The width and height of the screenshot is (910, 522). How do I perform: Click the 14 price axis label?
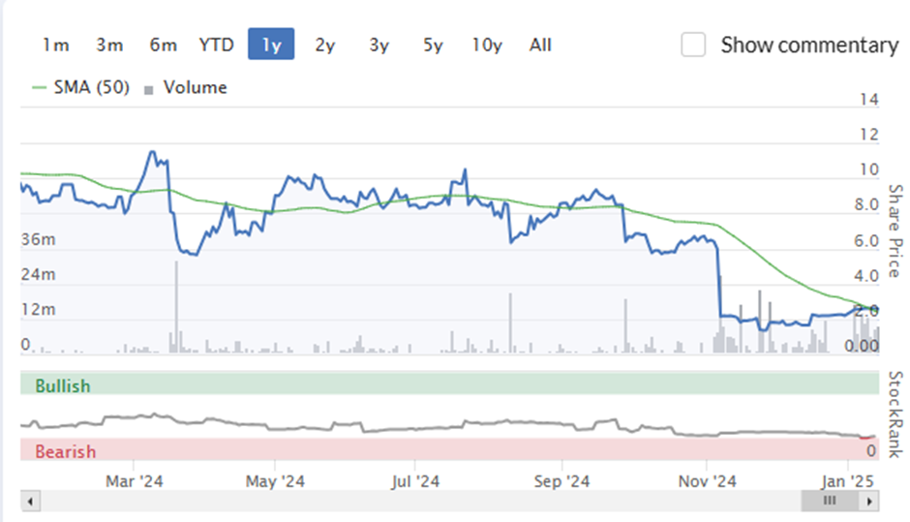click(x=868, y=100)
